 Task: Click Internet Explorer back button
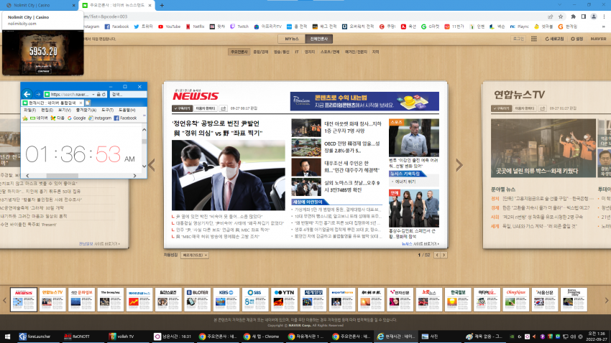click(x=27, y=94)
